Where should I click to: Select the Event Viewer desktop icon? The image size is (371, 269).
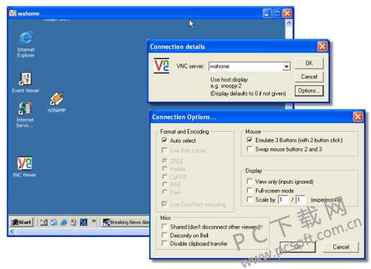coord(25,82)
